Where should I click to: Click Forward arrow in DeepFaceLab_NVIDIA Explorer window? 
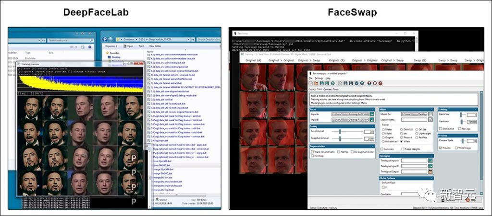111,39
